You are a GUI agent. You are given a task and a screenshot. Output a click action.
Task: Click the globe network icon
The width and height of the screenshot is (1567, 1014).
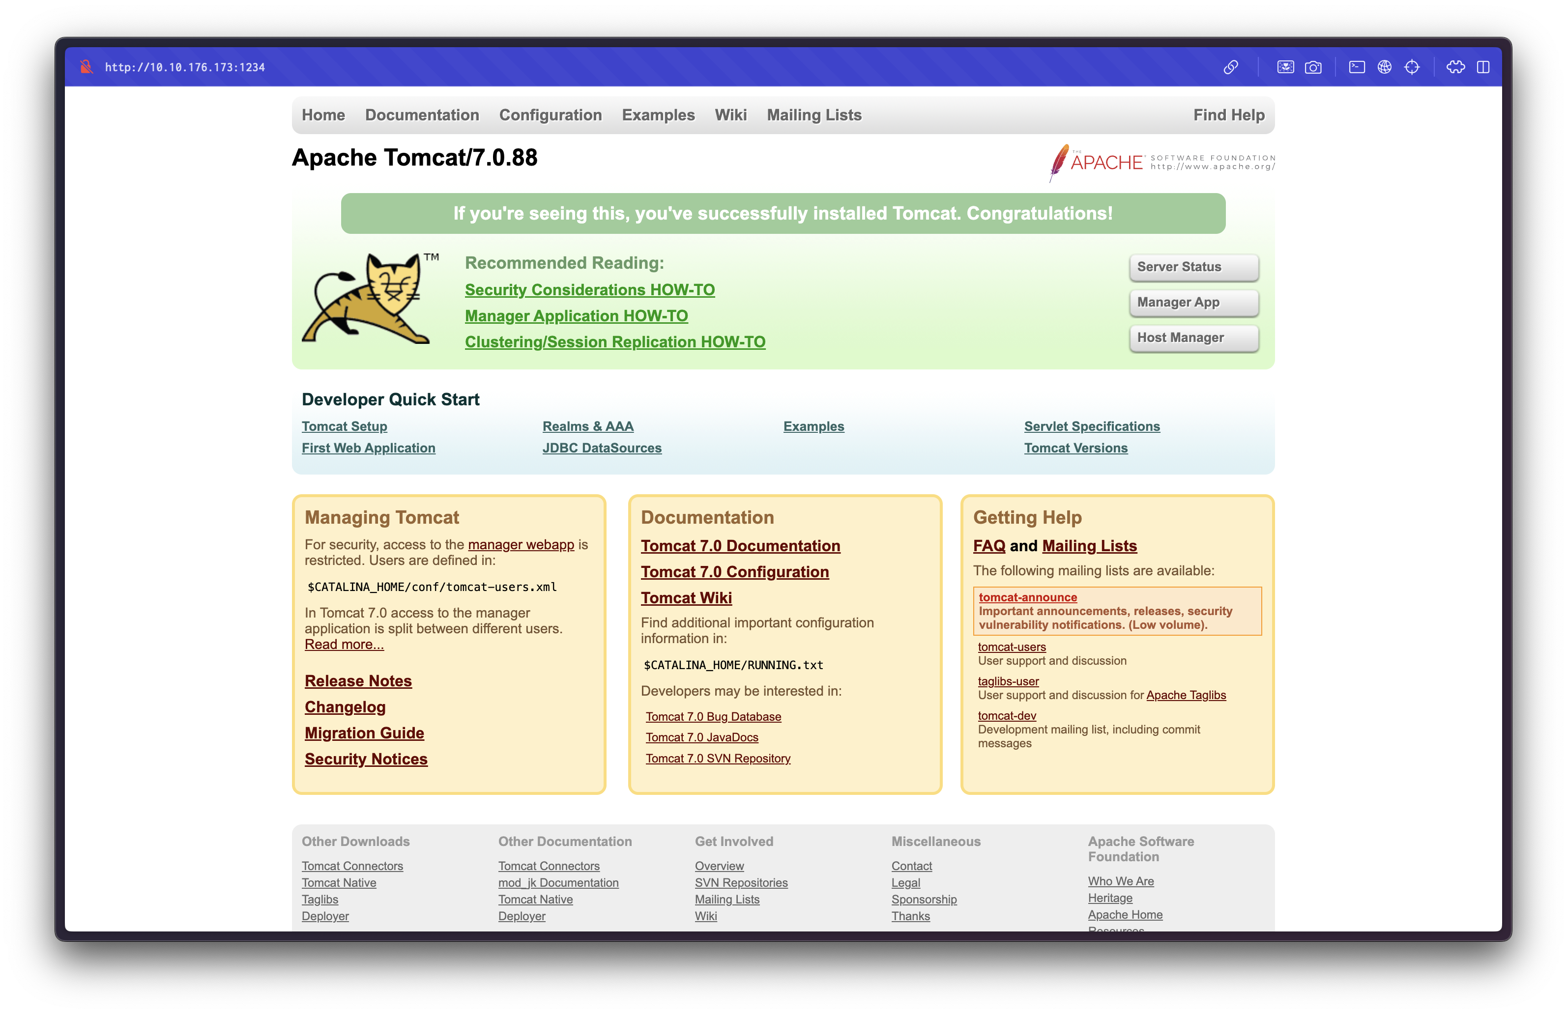pos(1385,67)
